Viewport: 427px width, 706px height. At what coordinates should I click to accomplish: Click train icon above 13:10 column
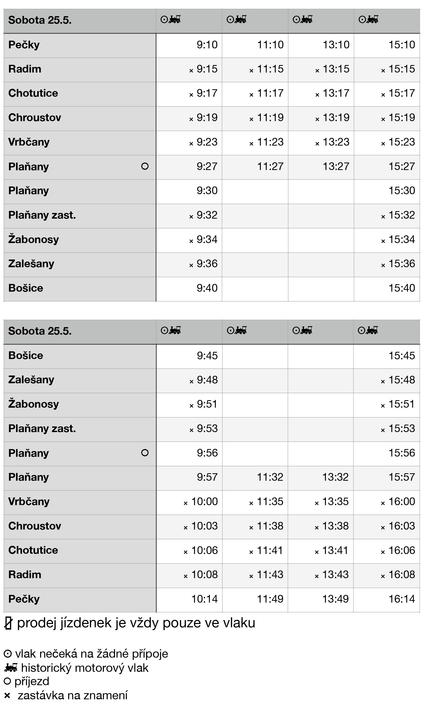[306, 20]
